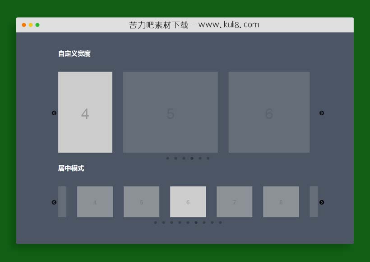The height and width of the screenshot is (262, 370).
Task: Select the large slide 6 in the top carousel
Action: click(269, 112)
